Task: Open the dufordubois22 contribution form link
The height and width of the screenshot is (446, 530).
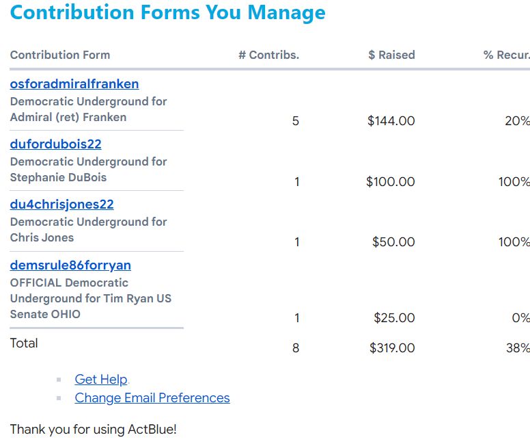Action: click(x=55, y=144)
